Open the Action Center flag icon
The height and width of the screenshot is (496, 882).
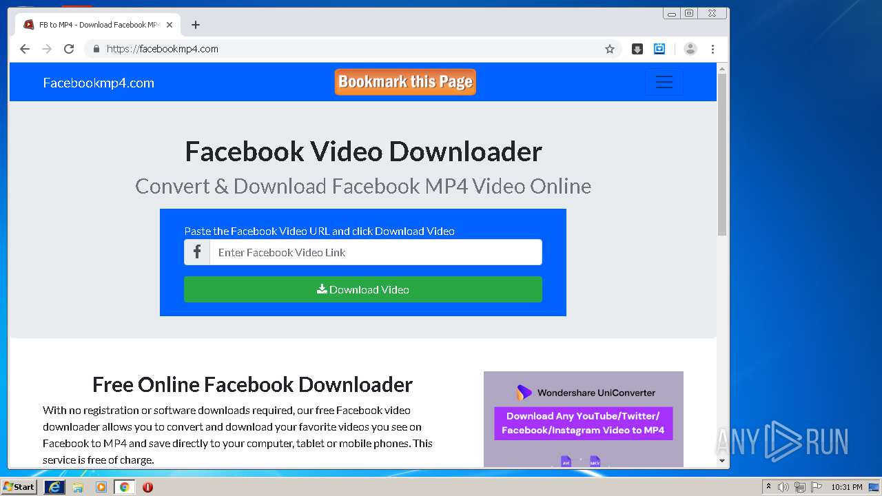817,487
